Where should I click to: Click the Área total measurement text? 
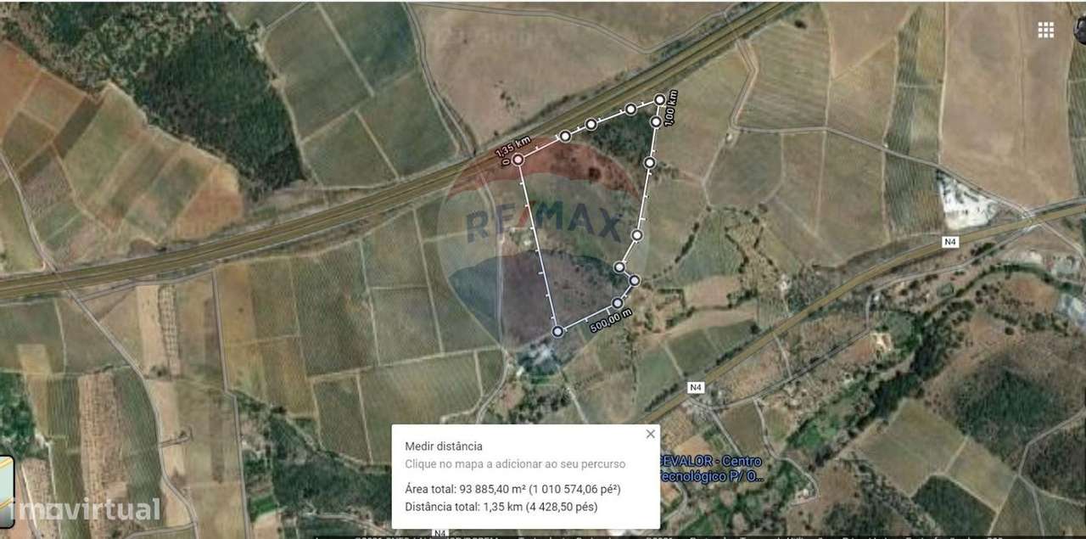(x=512, y=489)
